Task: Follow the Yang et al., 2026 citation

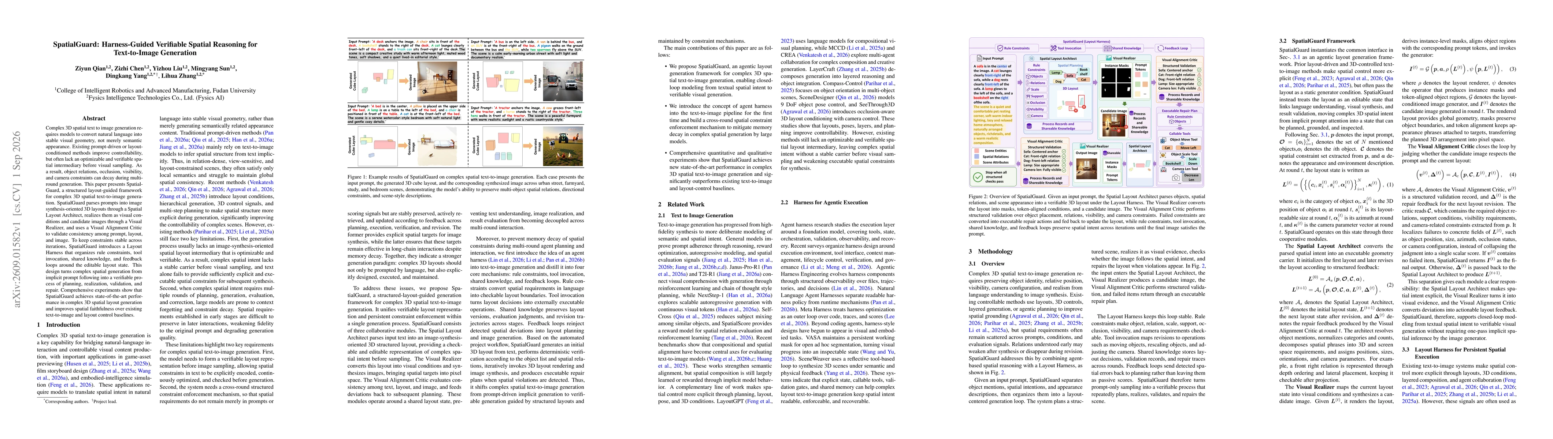Action: click(846, 374)
